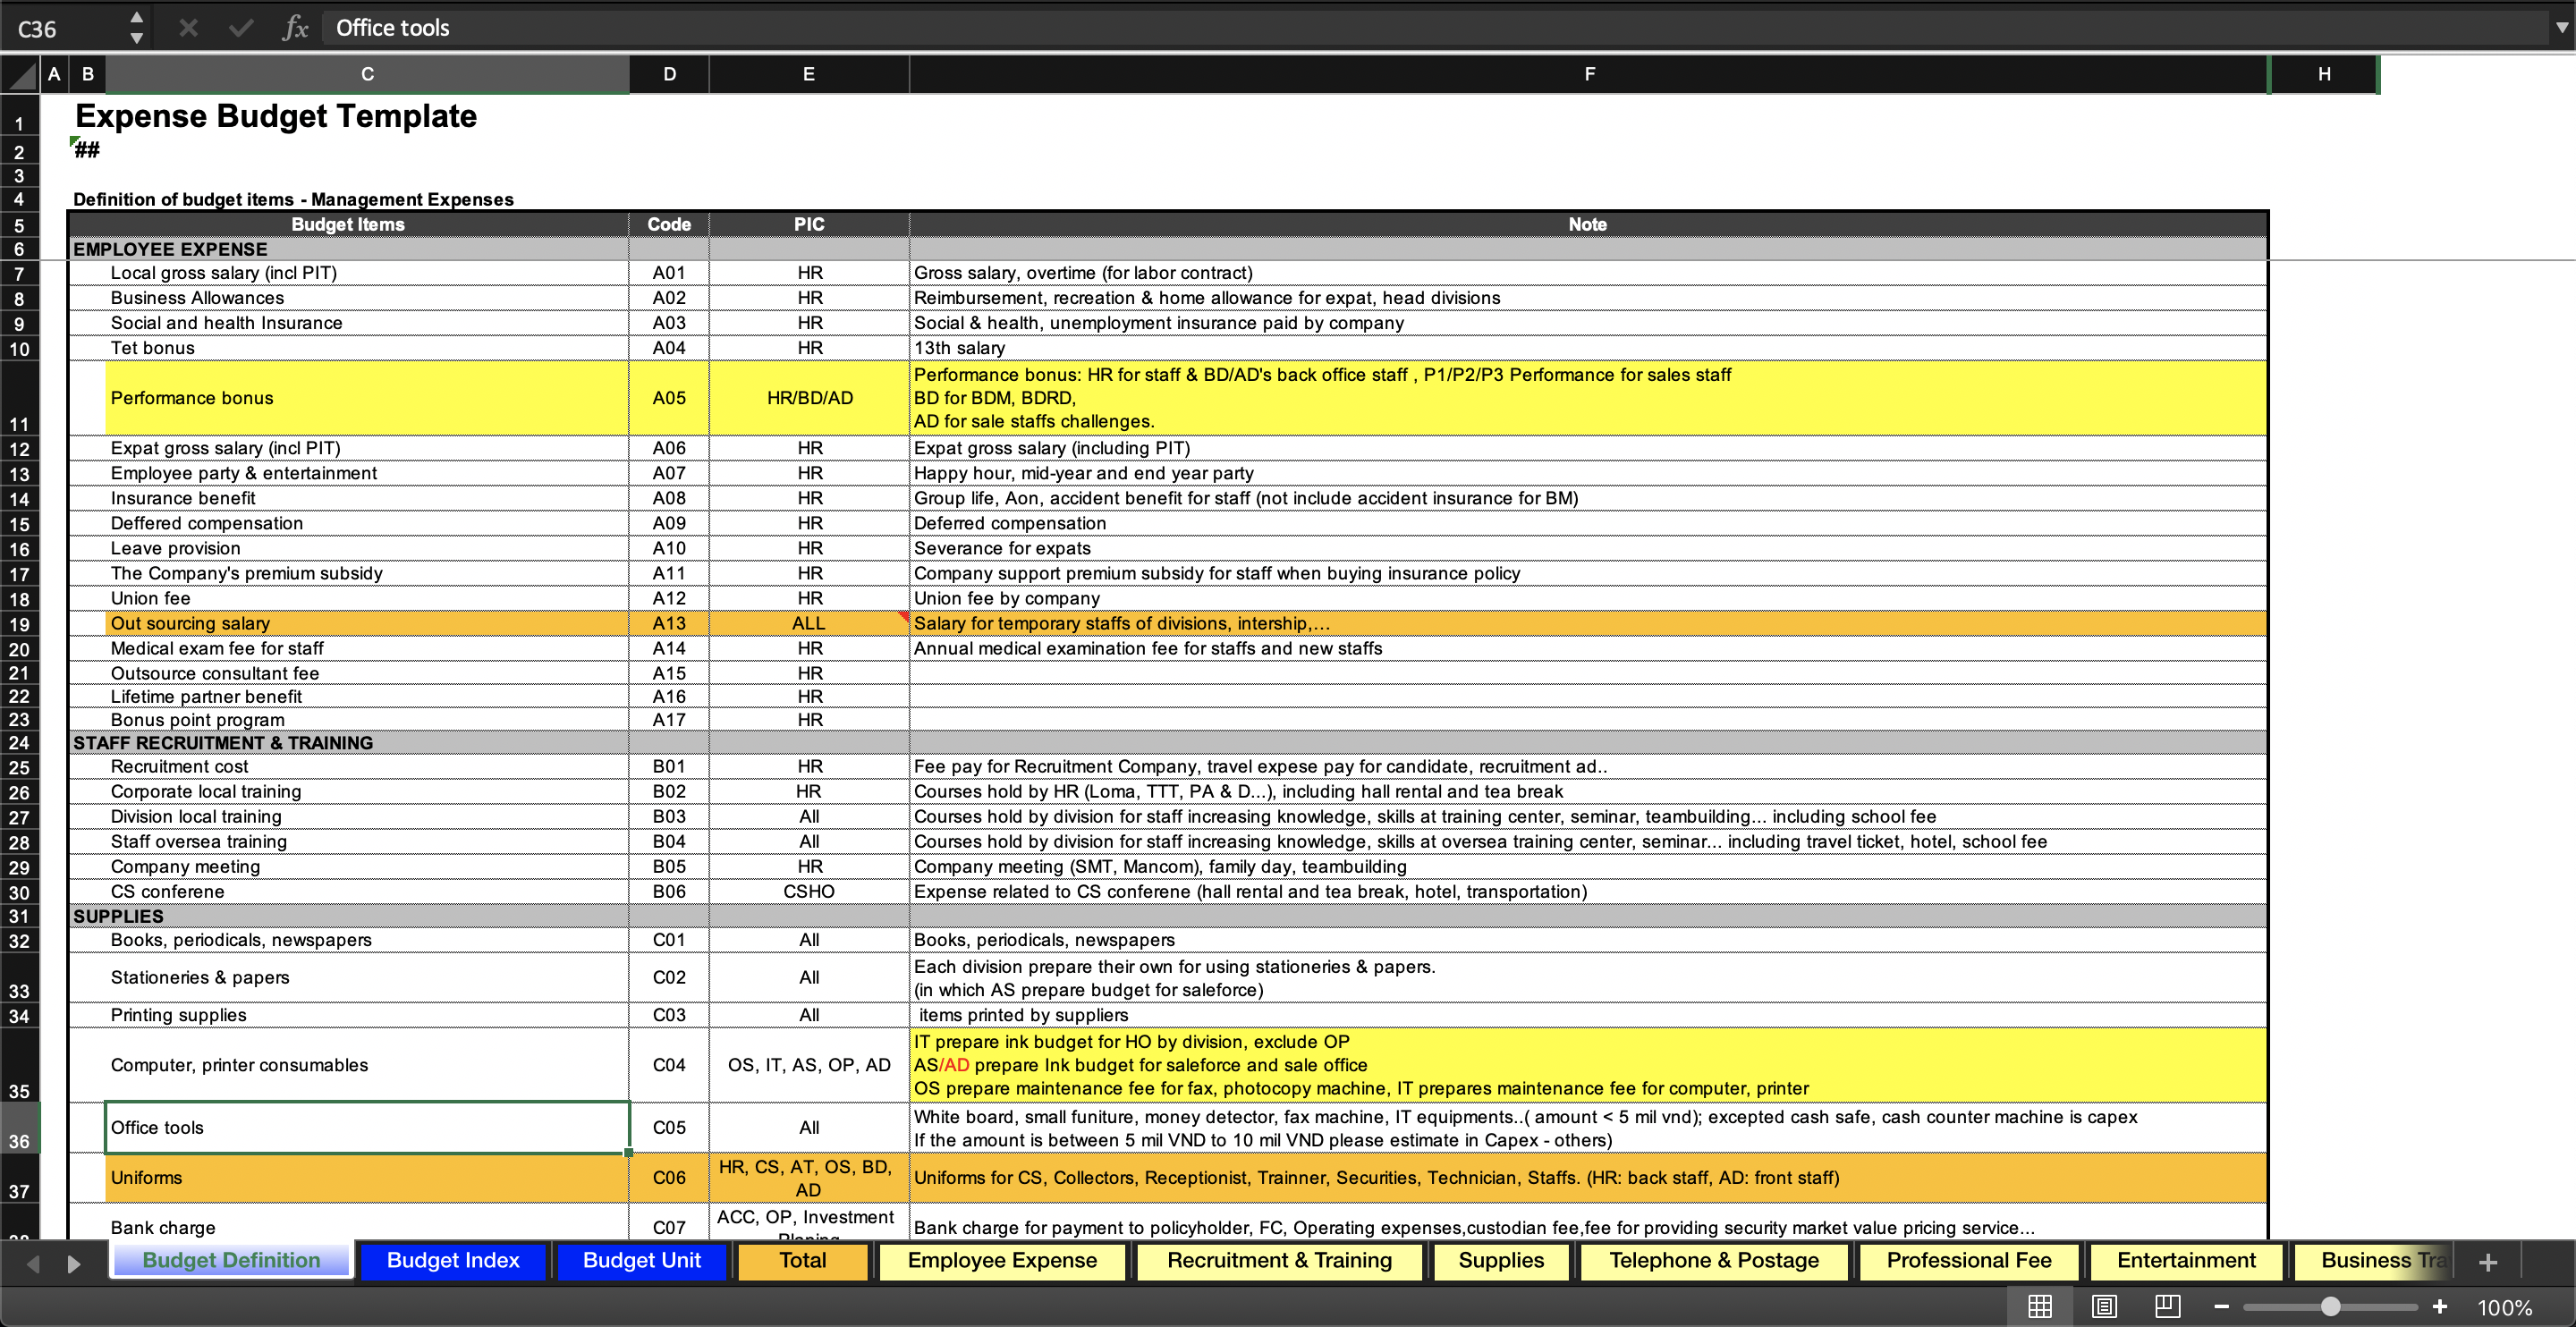Select row 19 header
The image size is (2576, 1327).
(x=19, y=624)
